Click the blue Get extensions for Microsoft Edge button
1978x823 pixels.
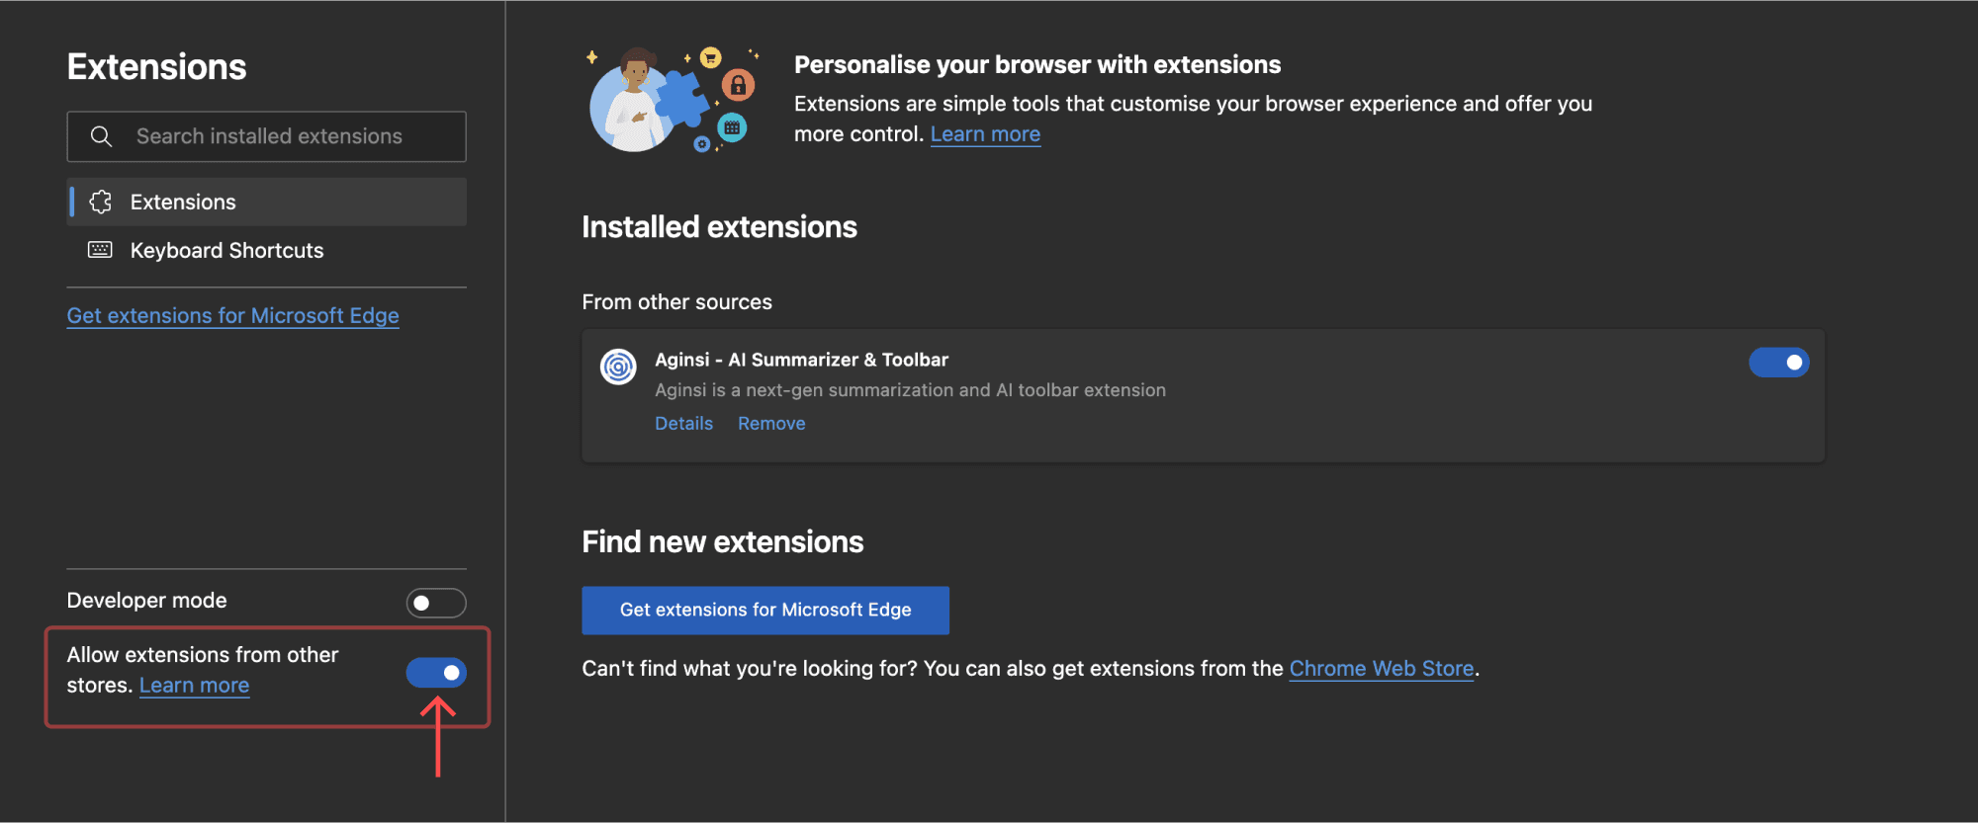(x=765, y=611)
